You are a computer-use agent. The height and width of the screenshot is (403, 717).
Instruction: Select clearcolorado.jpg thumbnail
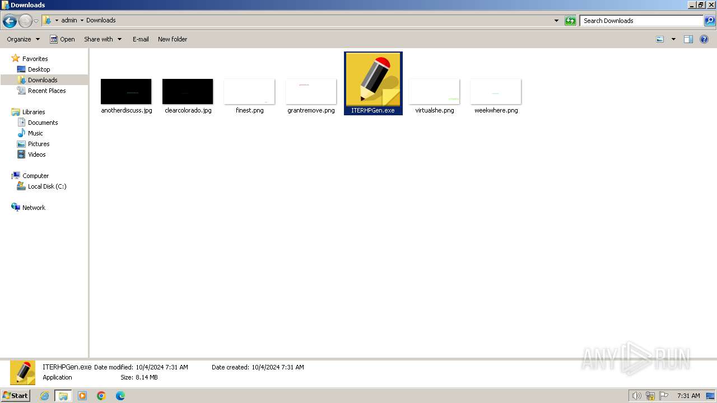click(x=188, y=91)
